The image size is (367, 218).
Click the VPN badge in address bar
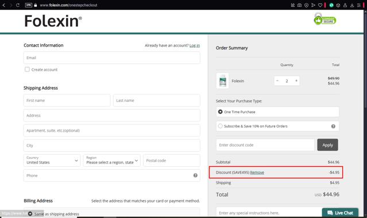(x=28, y=5)
